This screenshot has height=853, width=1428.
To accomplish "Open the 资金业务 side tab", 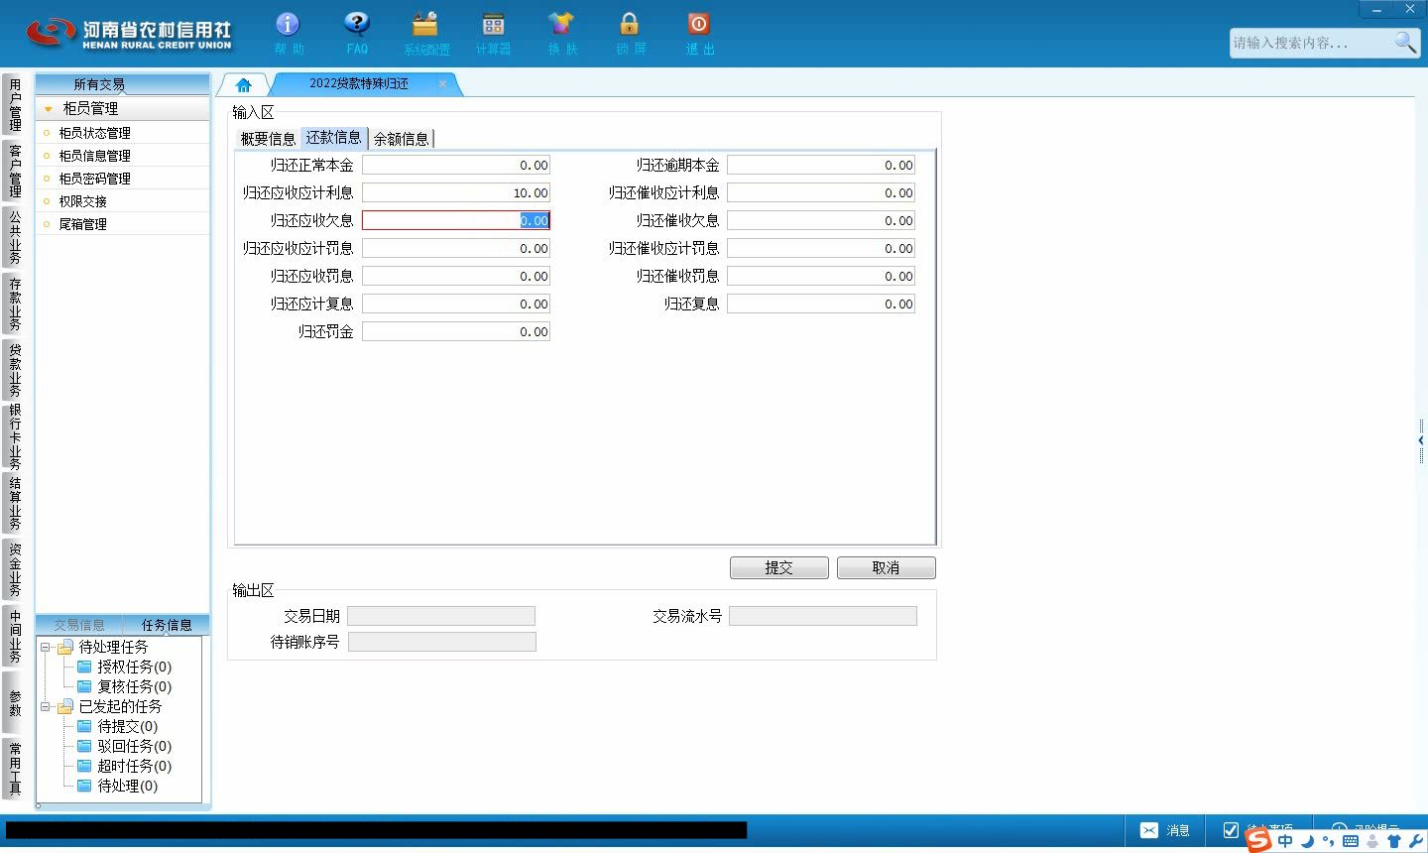I will 14,569.
